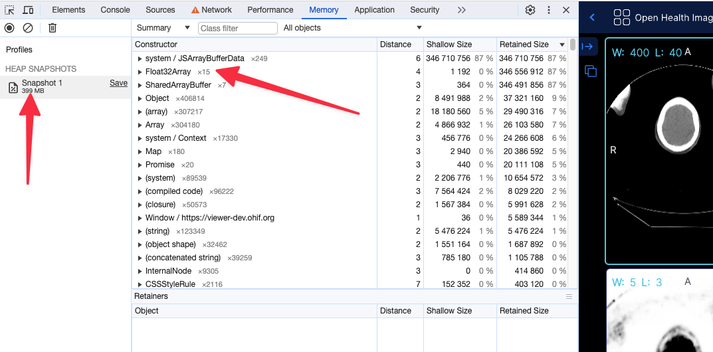Open the All objects filter dropdown

[352, 28]
